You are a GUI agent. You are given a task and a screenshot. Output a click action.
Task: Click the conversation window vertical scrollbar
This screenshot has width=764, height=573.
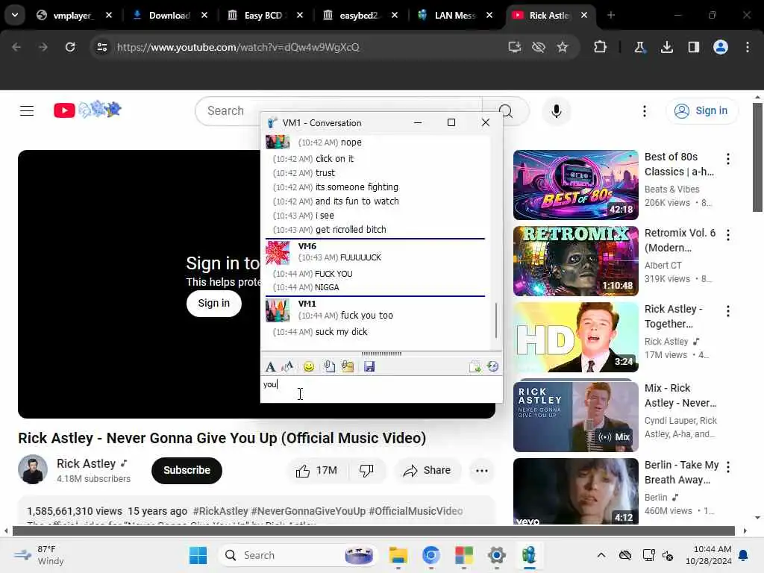(496, 321)
